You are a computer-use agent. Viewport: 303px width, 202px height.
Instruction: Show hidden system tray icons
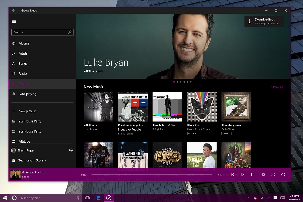coord(248,198)
